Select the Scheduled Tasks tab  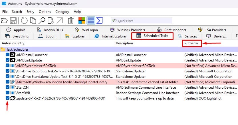pos(152,36)
